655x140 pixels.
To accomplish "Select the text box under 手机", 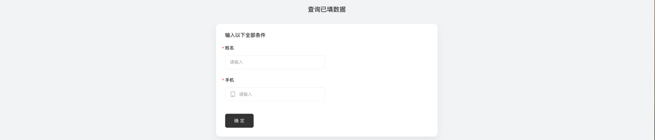I will [x=275, y=94].
